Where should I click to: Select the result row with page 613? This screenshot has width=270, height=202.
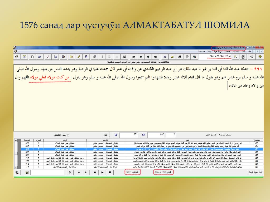(x=142, y=158)
